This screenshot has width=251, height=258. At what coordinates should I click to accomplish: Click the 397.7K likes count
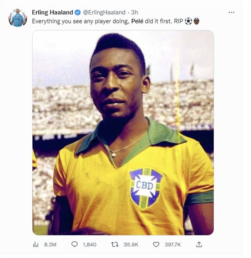(173, 245)
